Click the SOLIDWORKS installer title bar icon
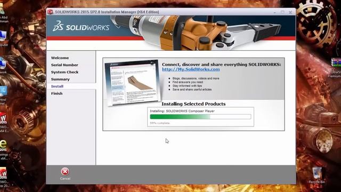The width and height of the screenshot is (341, 192). [50, 12]
